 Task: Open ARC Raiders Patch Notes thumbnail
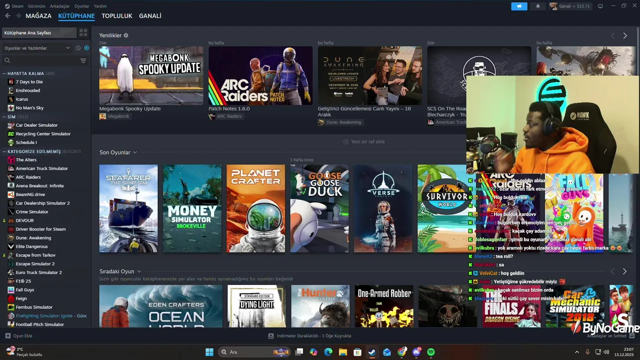[260, 75]
